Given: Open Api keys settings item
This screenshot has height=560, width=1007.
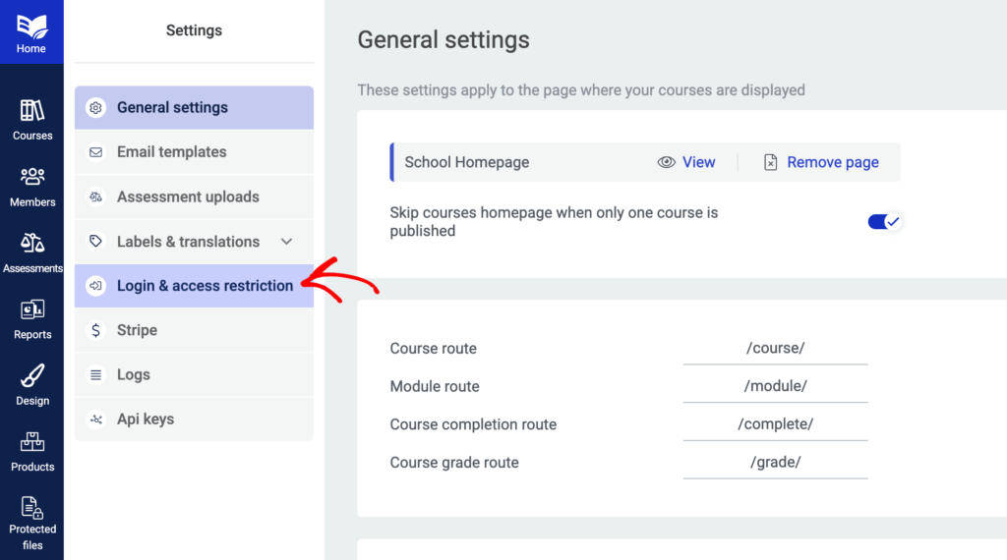Looking at the screenshot, I should 194,420.
